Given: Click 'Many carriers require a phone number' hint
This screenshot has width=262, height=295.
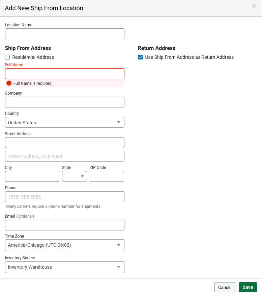Looking at the screenshot, I should tap(54, 206).
